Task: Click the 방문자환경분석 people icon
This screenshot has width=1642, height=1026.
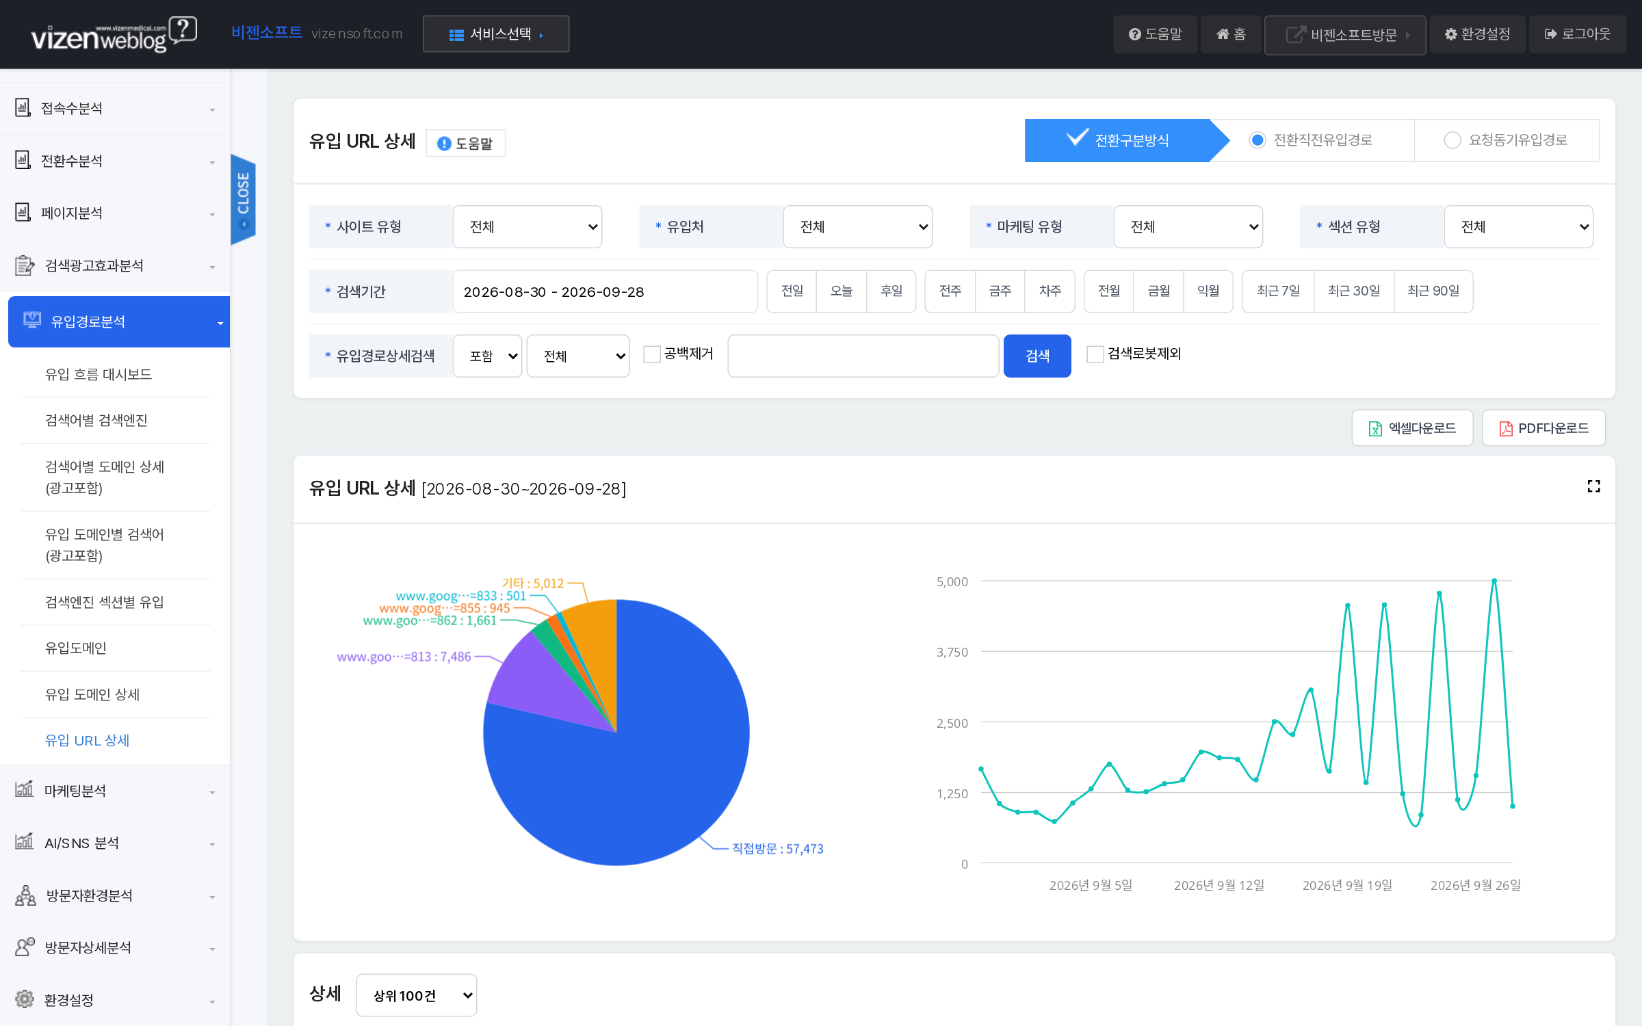Action: (x=25, y=895)
